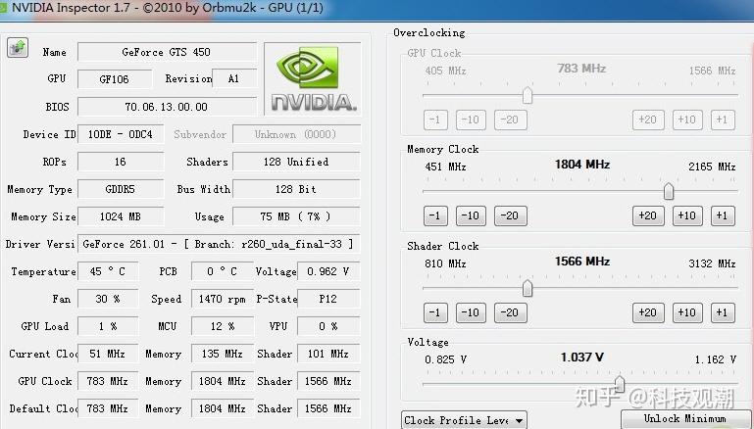Click Current Clock Memory field 135 MHz
754x429 pixels.
point(223,354)
